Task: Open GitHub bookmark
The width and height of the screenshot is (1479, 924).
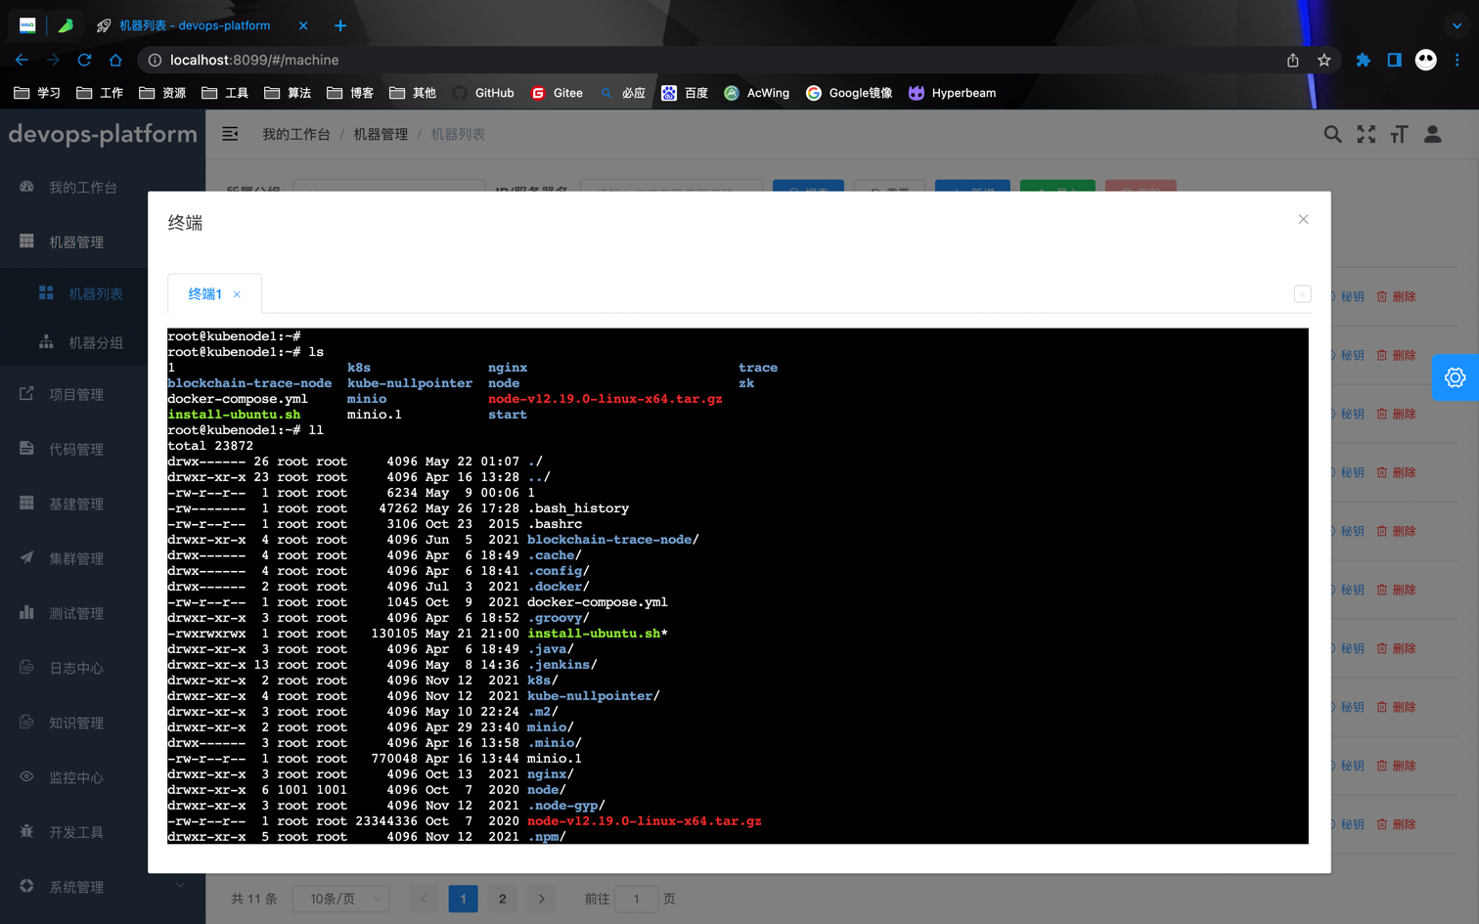Action: coord(483,93)
